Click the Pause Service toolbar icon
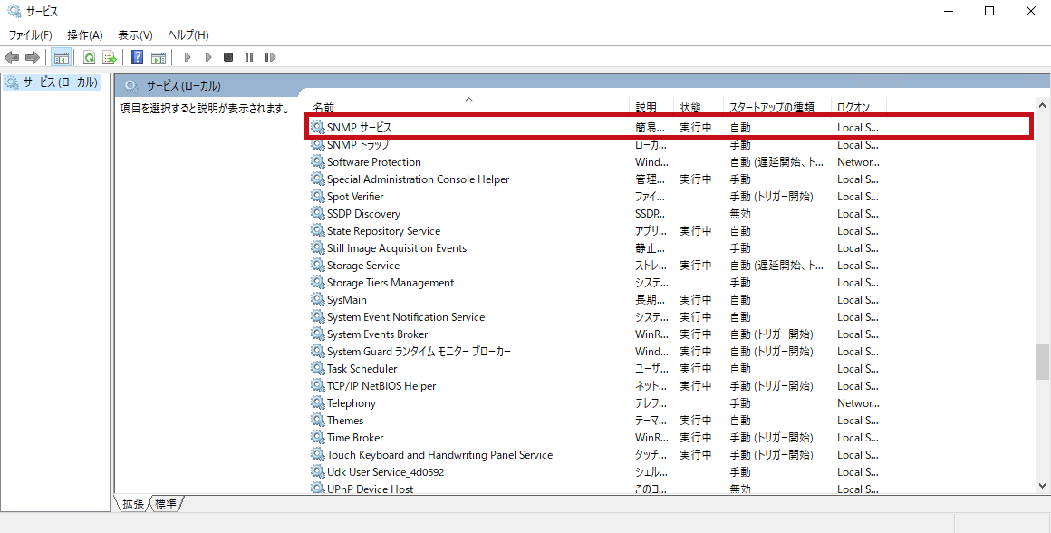 pyautogui.click(x=248, y=58)
